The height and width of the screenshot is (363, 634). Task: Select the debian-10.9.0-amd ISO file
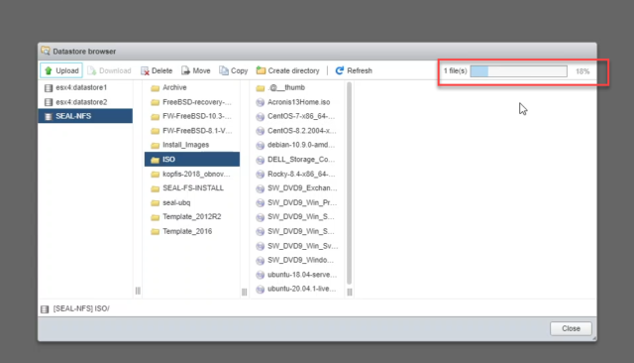pos(297,145)
